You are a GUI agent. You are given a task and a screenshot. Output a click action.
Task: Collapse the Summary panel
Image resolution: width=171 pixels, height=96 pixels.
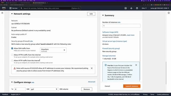click(x=103, y=15)
